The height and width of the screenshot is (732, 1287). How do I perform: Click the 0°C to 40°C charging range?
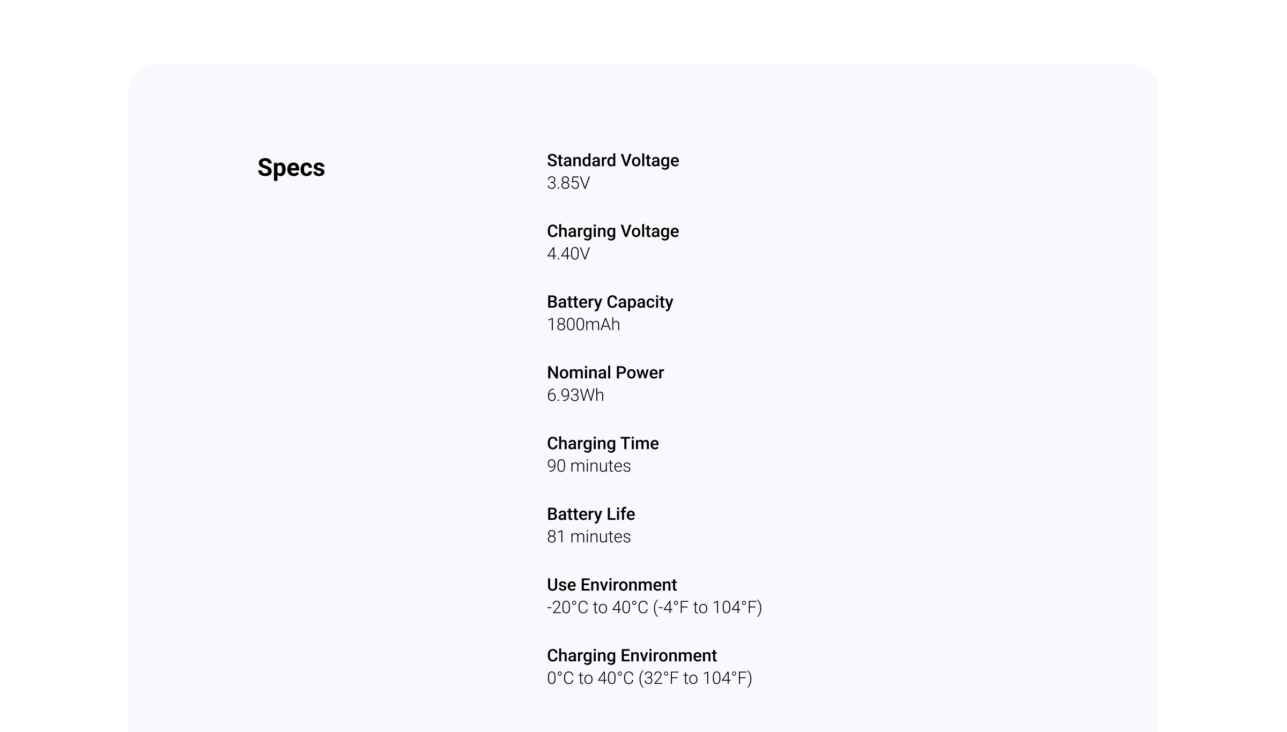590,678
